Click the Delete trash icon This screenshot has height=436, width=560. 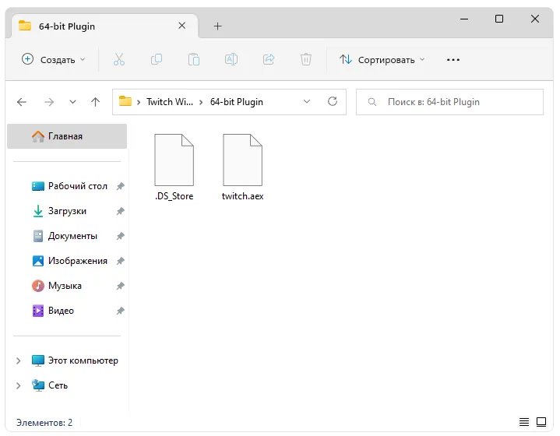click(306, 59)
